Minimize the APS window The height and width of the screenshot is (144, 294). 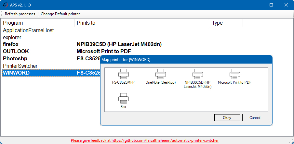(x=256, y=5)
